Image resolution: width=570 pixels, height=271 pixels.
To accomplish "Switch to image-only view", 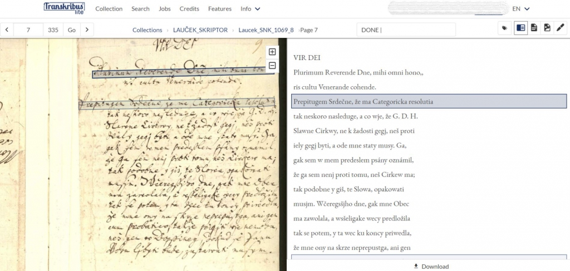I will (x=547, y=28).
